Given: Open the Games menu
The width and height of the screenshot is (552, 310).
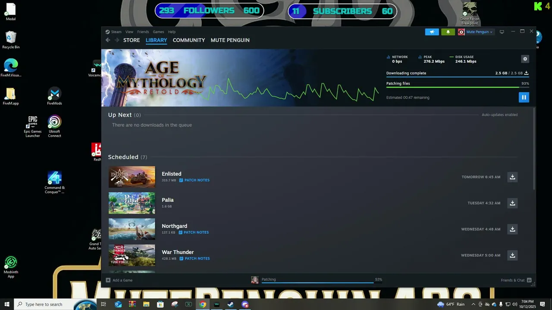Looking at the screenshot, I should pyautogui.click(x=158, y=32).
